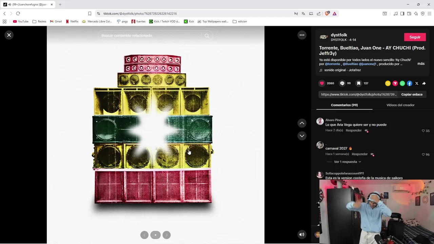Open the Netflix bookmark
Image resolution: width=434 pixels, height=244 pixels.
(72, 21)
